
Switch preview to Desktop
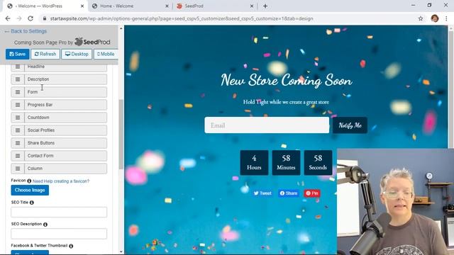pyautogui.click(x=77, y=54)
